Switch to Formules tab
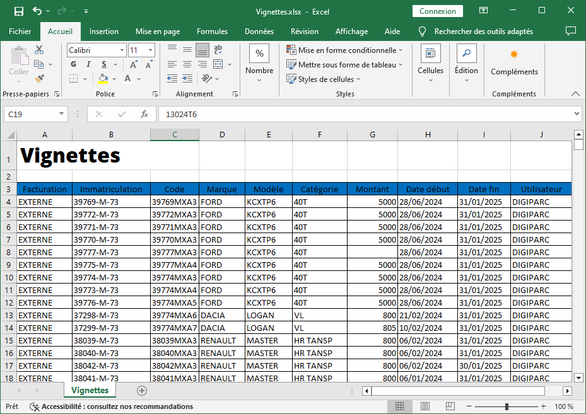This screenshot has width=586, height=414. 213,32
